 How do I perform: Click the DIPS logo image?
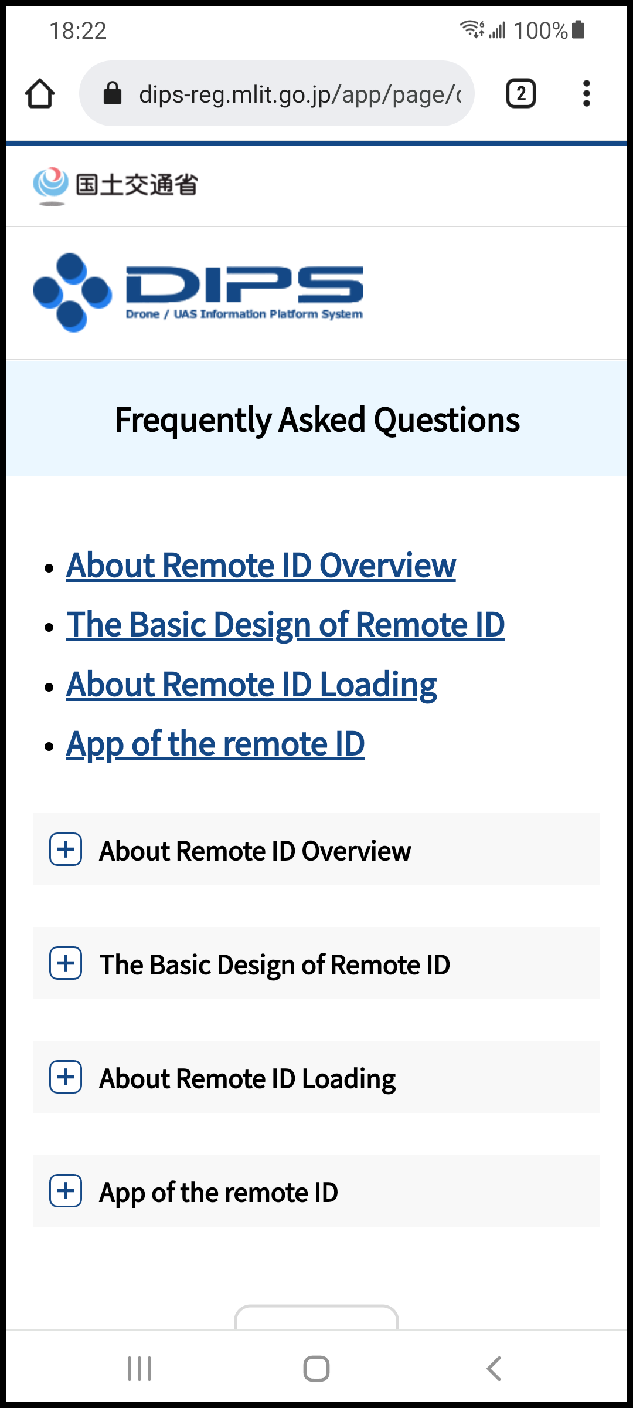pyautogui.click(x=198, y=293)
